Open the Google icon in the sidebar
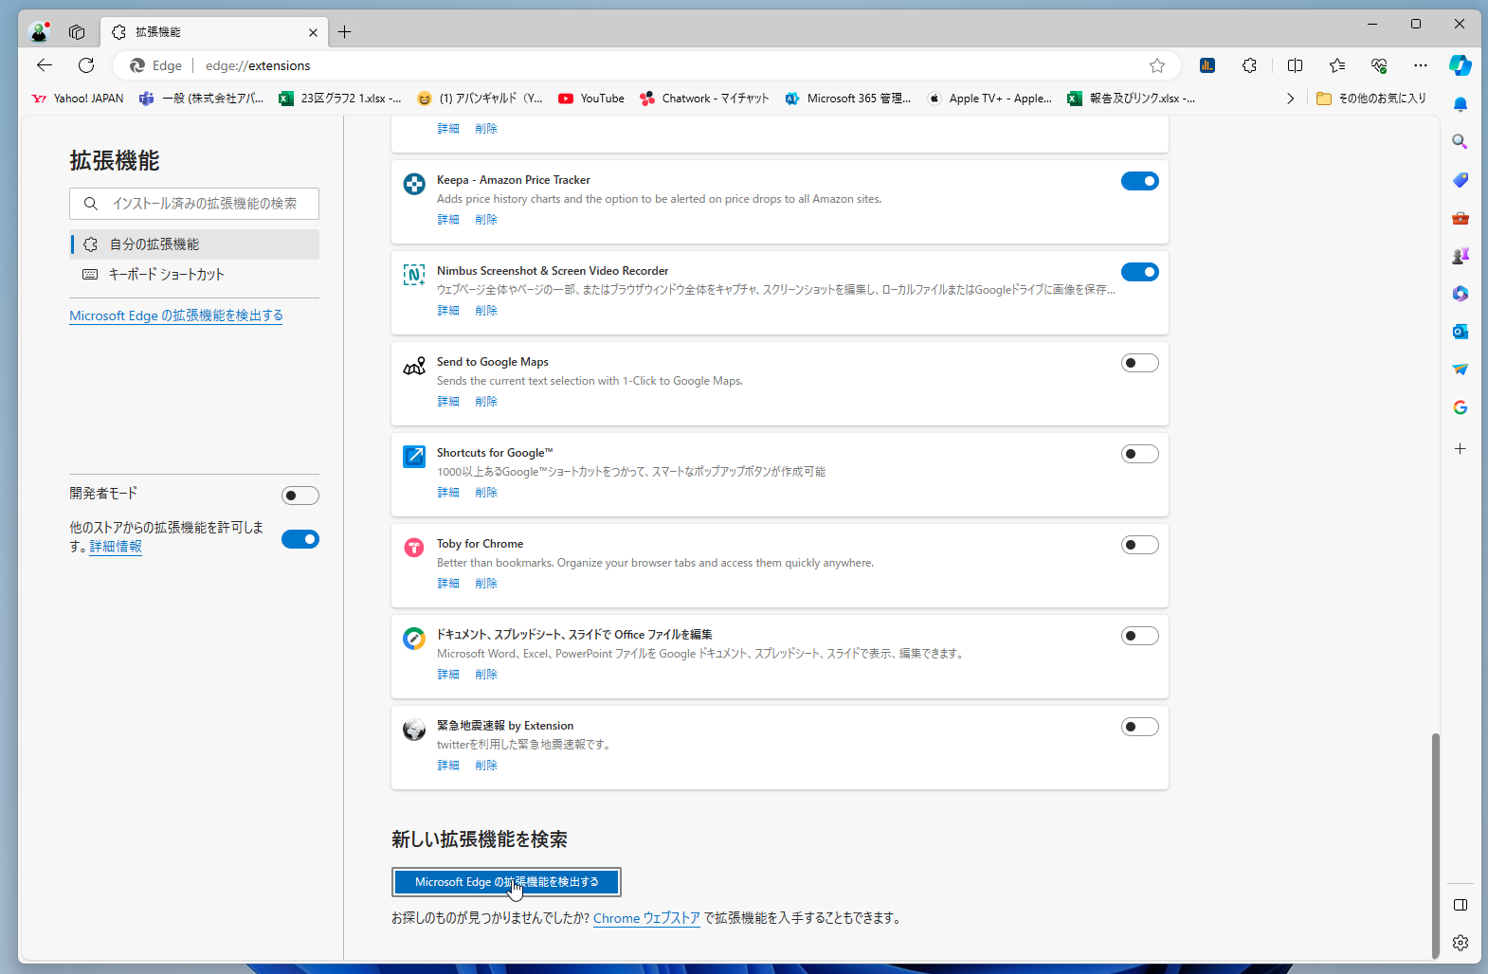Image resolution: width=1488 pixels, height=974 pixels. coord(1461,407)
